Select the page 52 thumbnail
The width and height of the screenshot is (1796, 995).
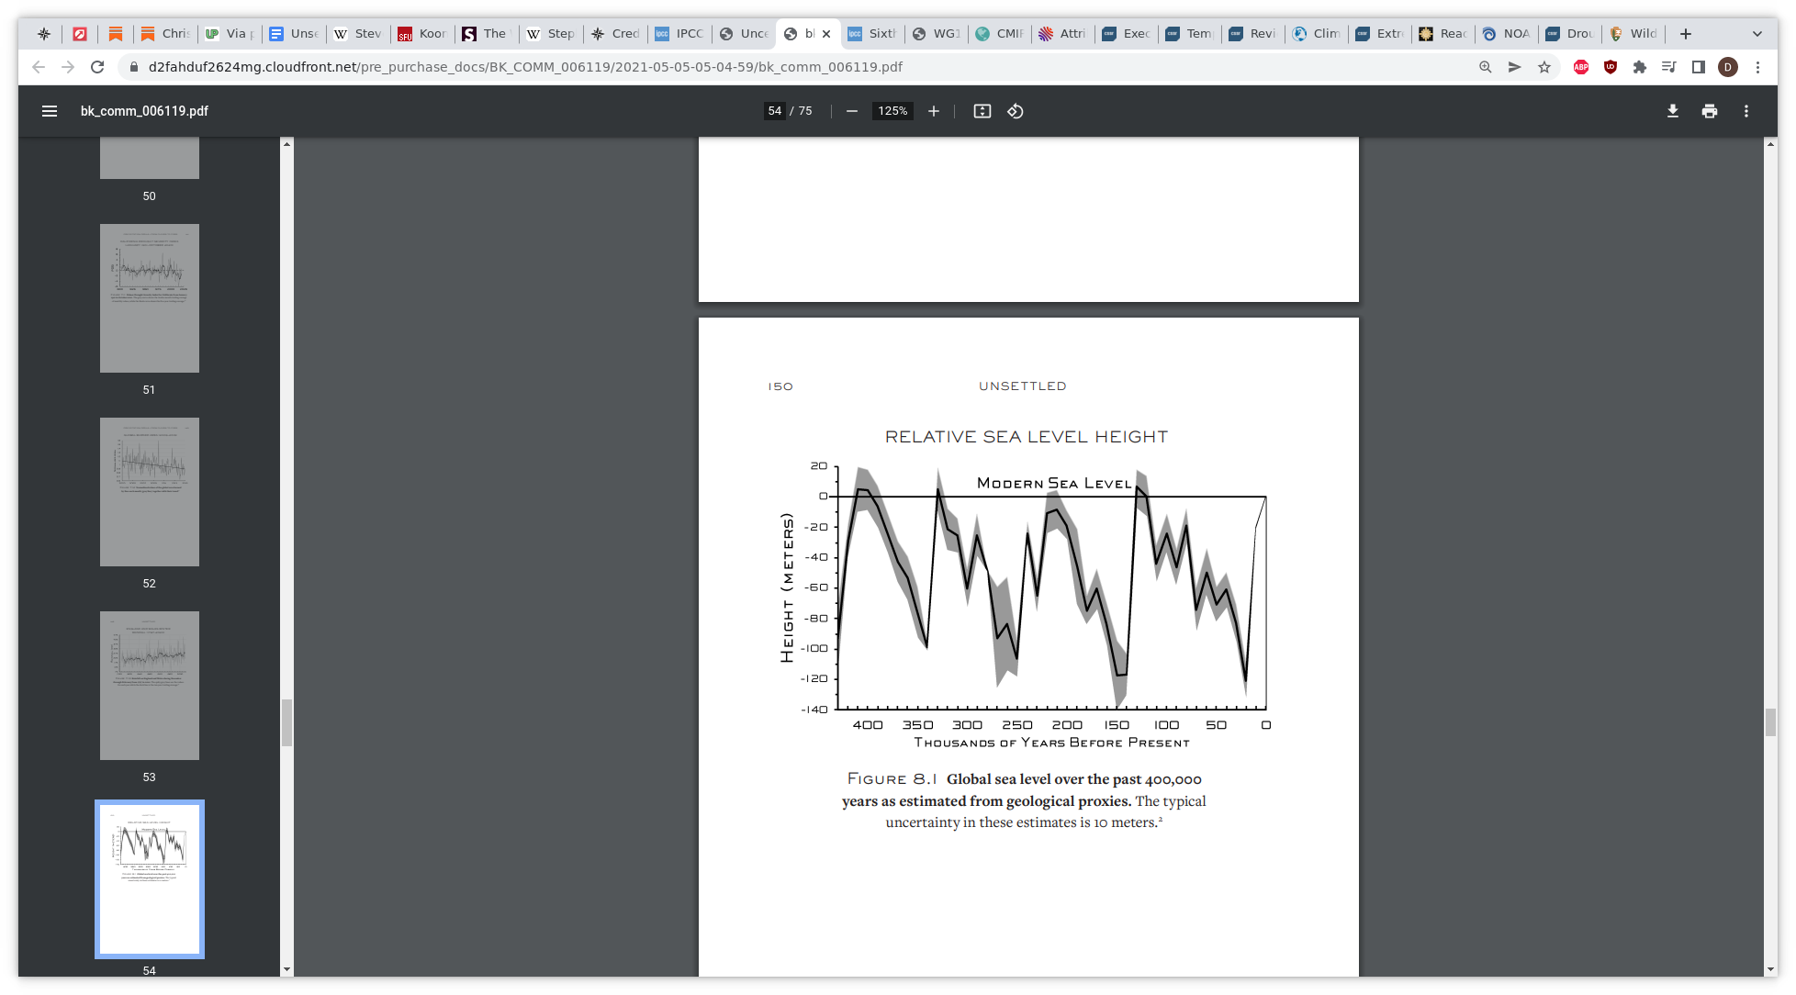click(150, 492)
